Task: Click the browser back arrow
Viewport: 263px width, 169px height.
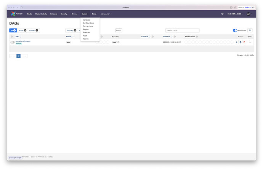Action: point(17,8)
